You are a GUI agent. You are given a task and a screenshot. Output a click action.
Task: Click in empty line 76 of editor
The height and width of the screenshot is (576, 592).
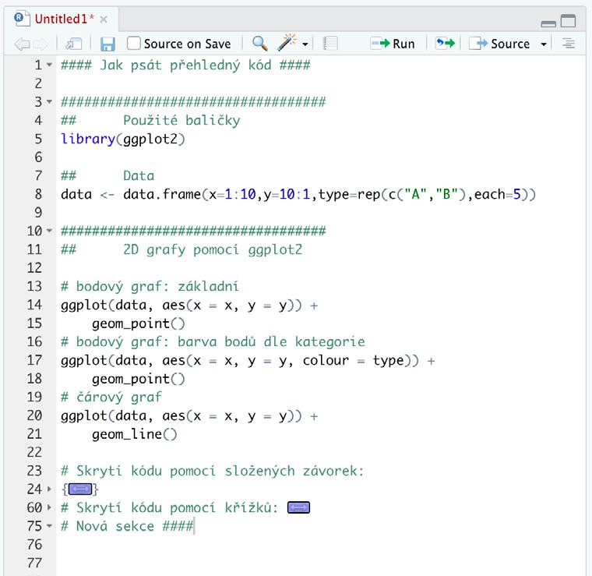point(321,545)
